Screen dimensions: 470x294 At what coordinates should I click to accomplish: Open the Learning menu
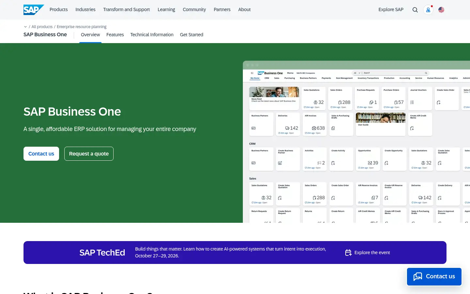click(166, 9)
